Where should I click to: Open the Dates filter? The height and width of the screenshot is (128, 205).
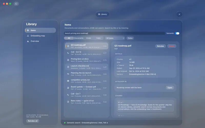(x=130, y=38)
